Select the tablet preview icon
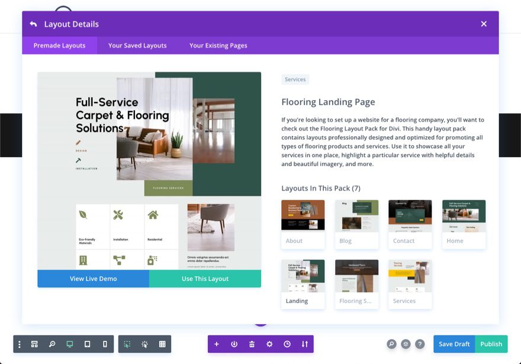Screen dimensions: 521x364 [x=86, y=344]
